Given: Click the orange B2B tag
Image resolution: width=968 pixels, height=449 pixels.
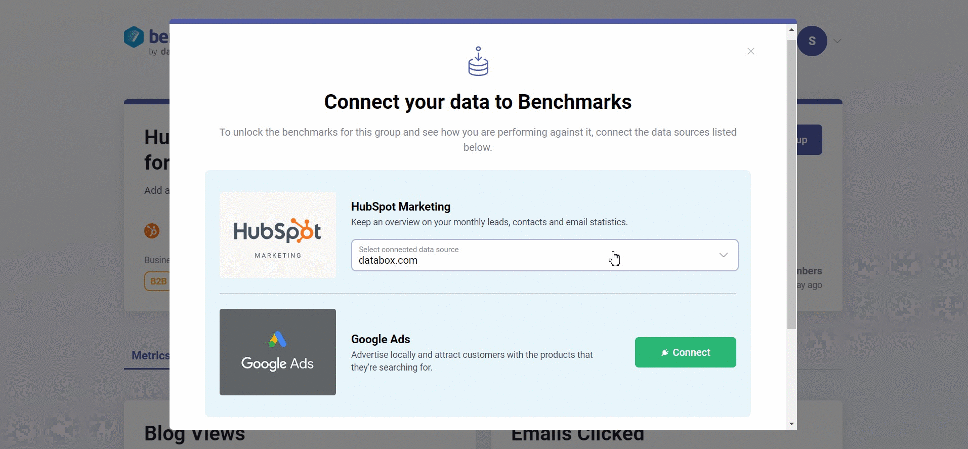Looking at the screenshot, I should (157, 281).
